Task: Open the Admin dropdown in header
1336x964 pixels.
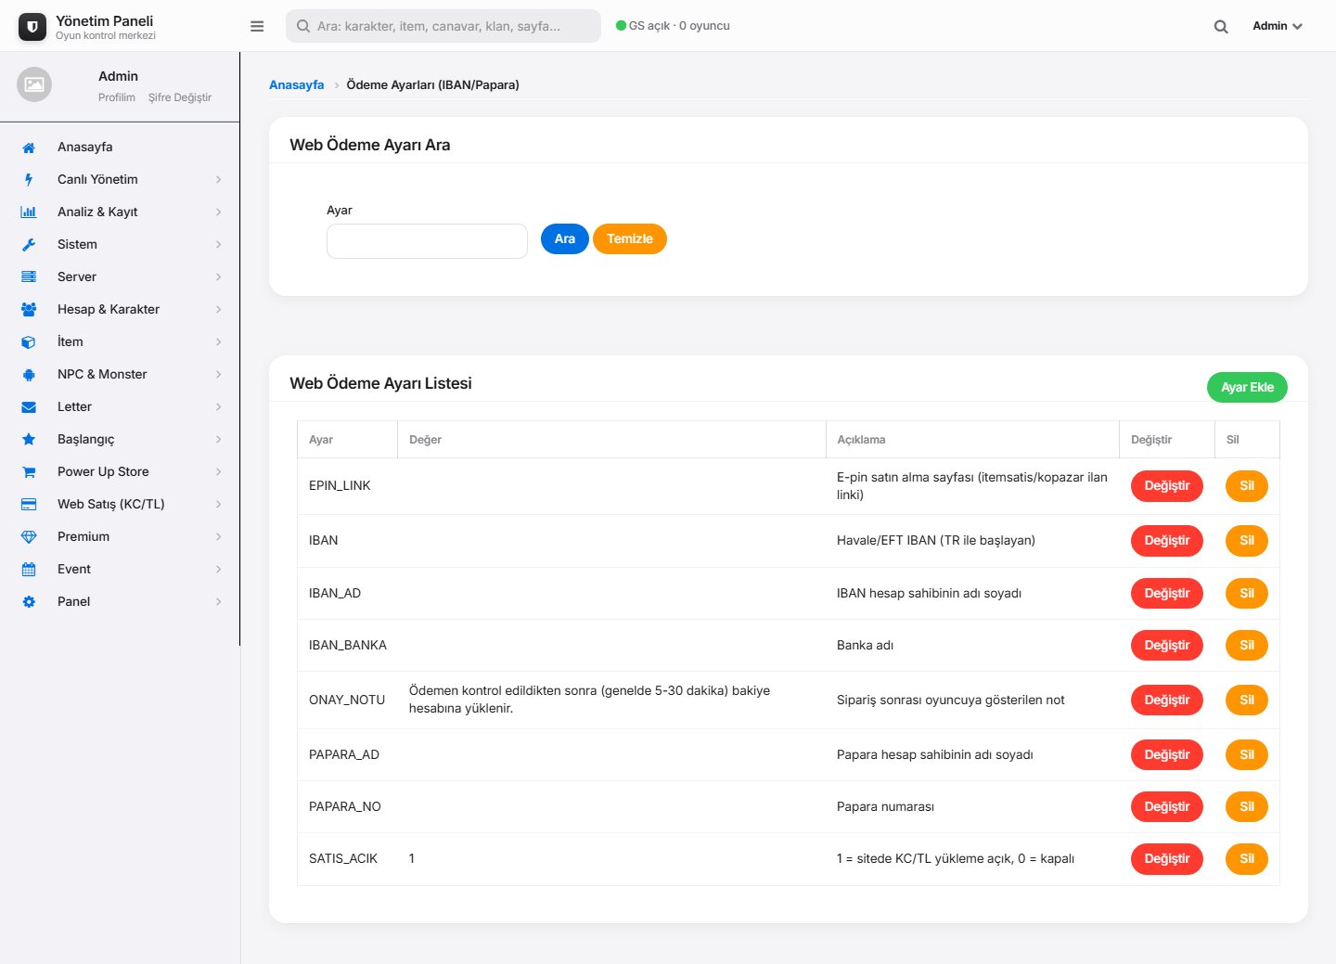Action: [1278, 26]
